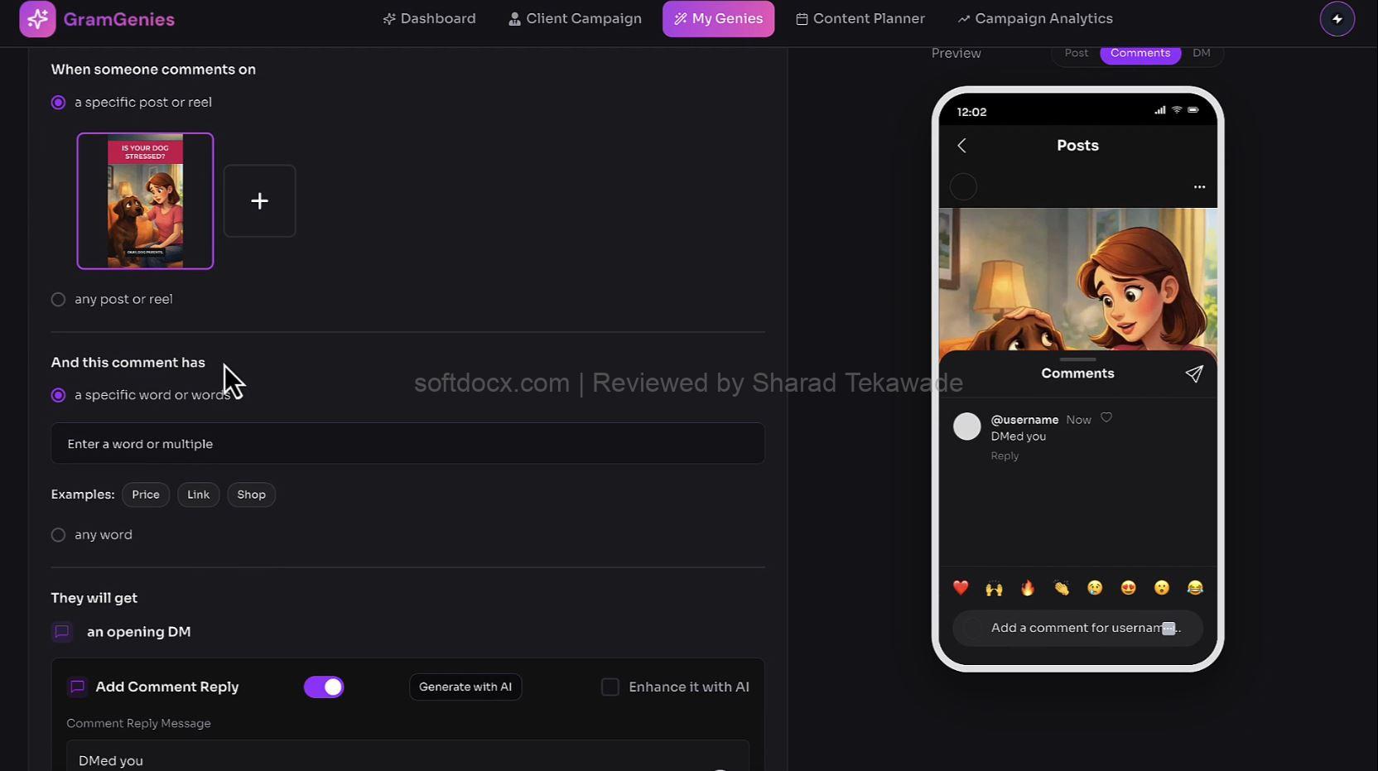The height and width of the screenshot is (771, 1378).
Task: Select the dog stress post thumbnail
Action: (145, 201)
